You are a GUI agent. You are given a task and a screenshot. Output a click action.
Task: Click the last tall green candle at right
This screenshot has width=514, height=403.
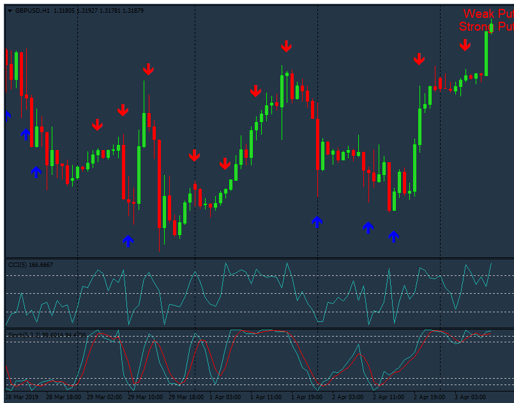487,52
